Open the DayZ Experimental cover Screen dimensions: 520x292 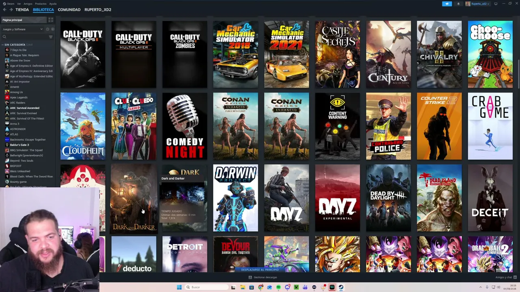pos(338,198)
